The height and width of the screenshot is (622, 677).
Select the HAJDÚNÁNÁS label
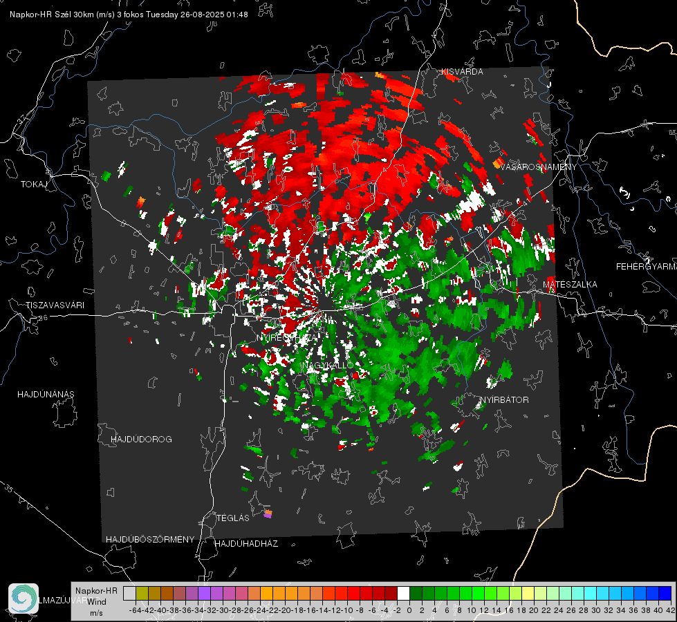tap(46, 395)
